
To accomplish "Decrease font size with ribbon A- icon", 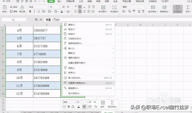I will pos(68,7).
